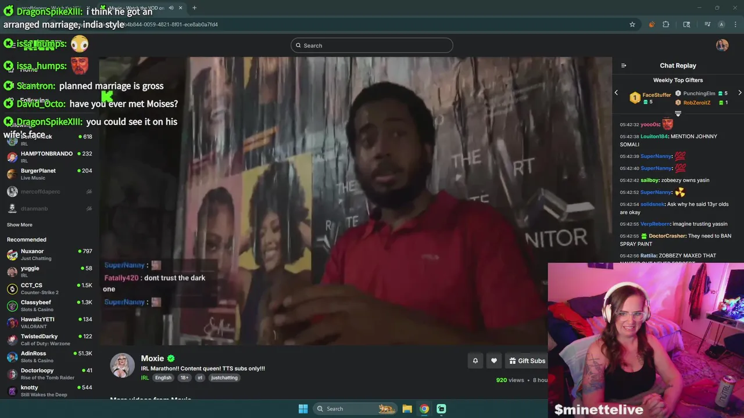Open the Moxie channel name link
The width and height of the screenshot is (744, 418).
(152, 358)
